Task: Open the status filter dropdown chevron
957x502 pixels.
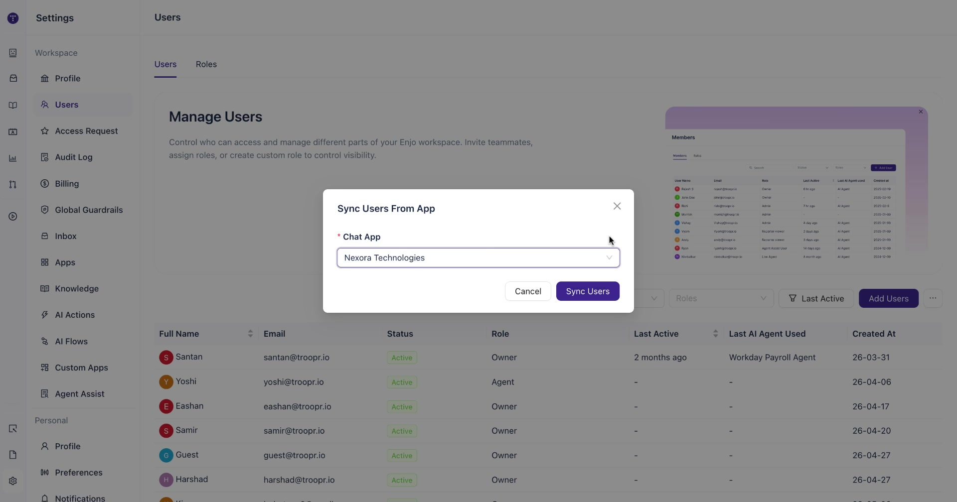Action: coord(654,298)
